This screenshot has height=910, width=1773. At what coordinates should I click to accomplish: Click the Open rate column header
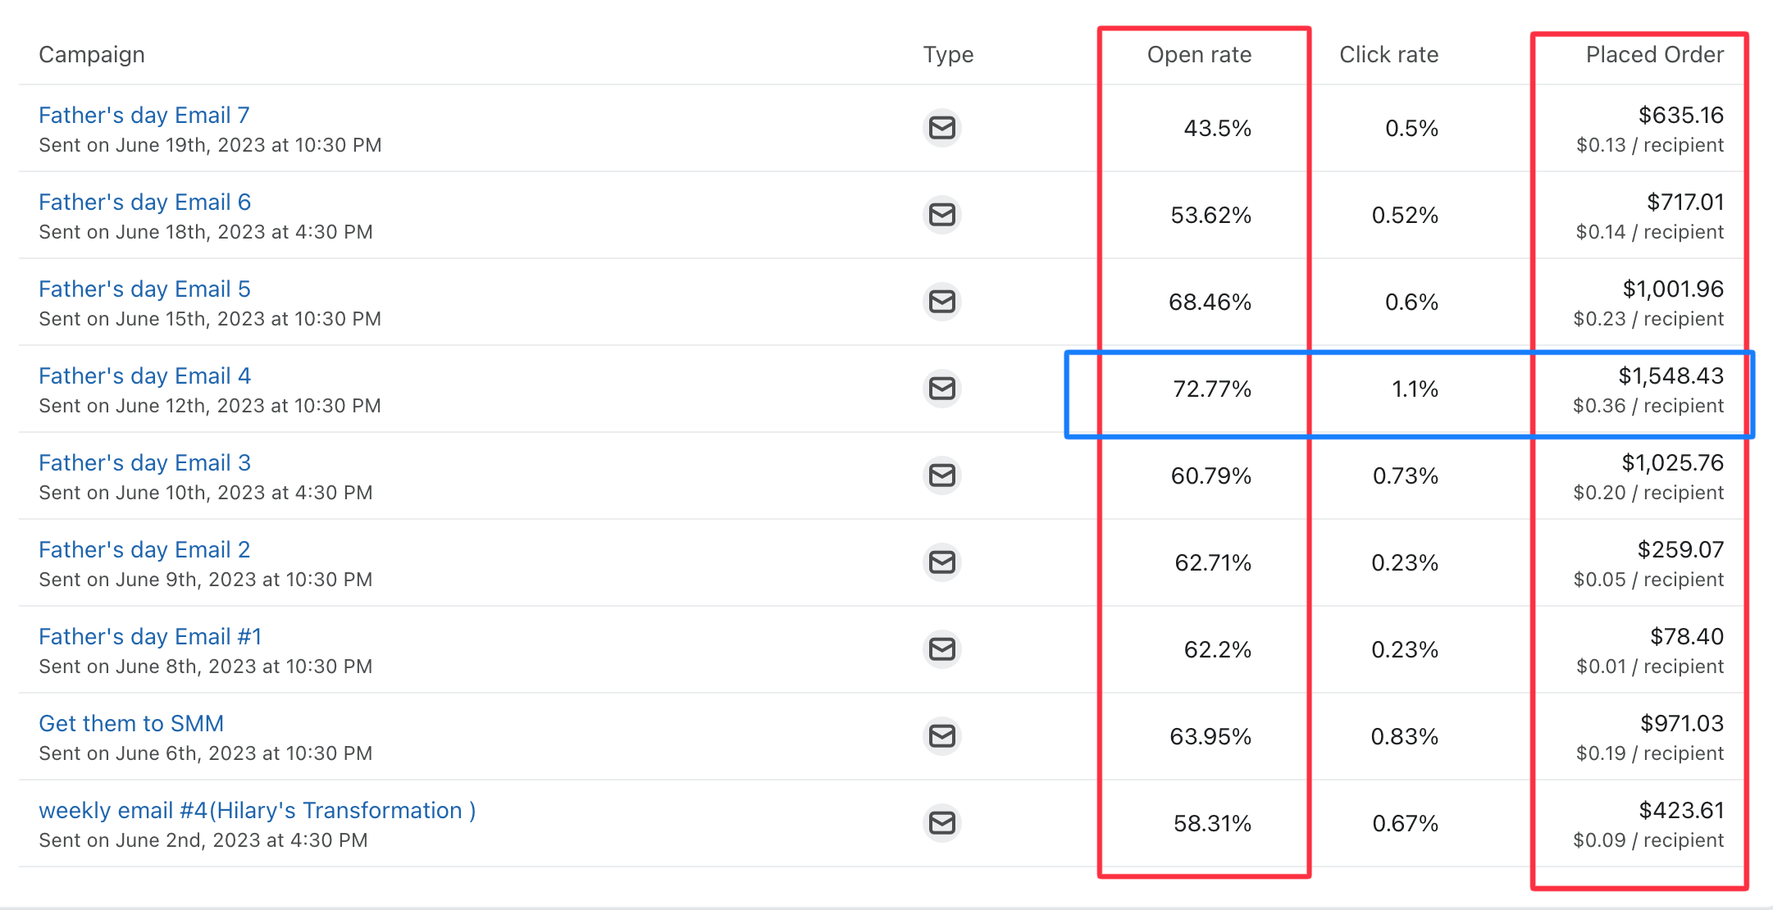click(x=1199, y=55)
